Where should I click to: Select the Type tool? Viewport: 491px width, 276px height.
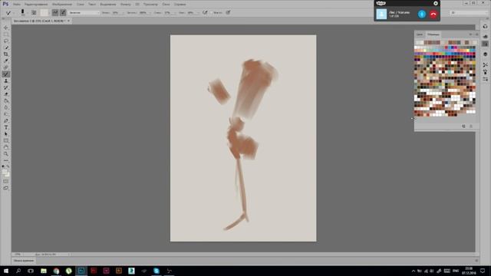tap(6, 127)
